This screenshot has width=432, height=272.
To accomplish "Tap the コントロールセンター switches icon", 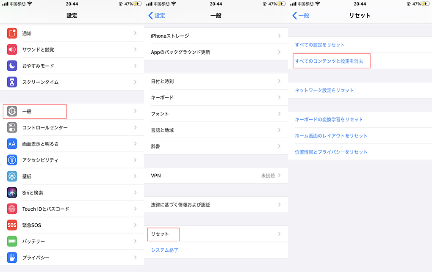I will click(x=12, y=127).
